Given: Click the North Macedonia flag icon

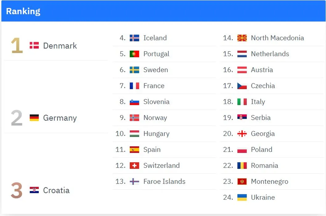Looking at the screenshot, I should point(242,38).
